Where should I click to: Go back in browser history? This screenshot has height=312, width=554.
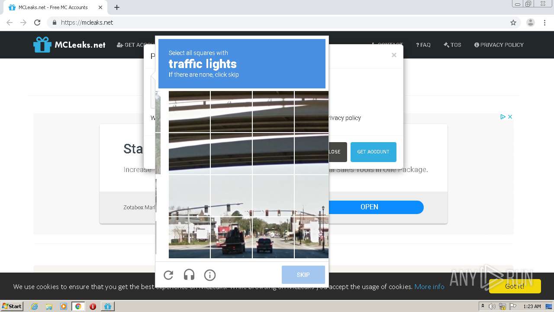(10, 23)
